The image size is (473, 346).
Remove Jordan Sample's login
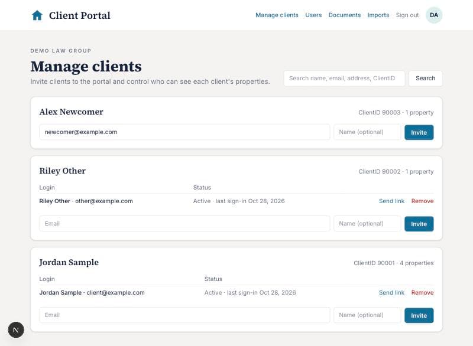pyautogui.click(x=422, y=292)
